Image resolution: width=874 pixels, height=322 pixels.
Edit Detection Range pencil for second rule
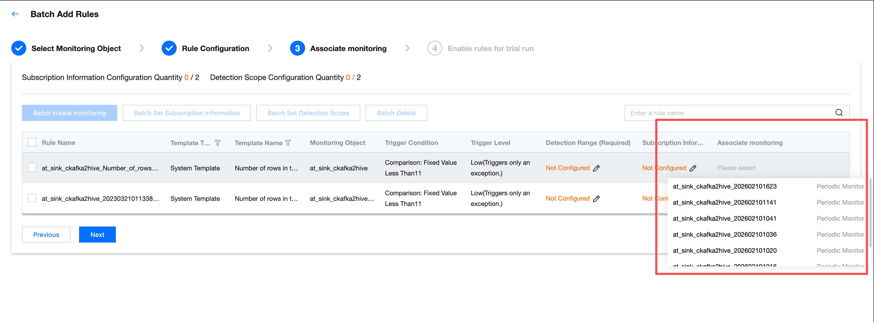597,199
